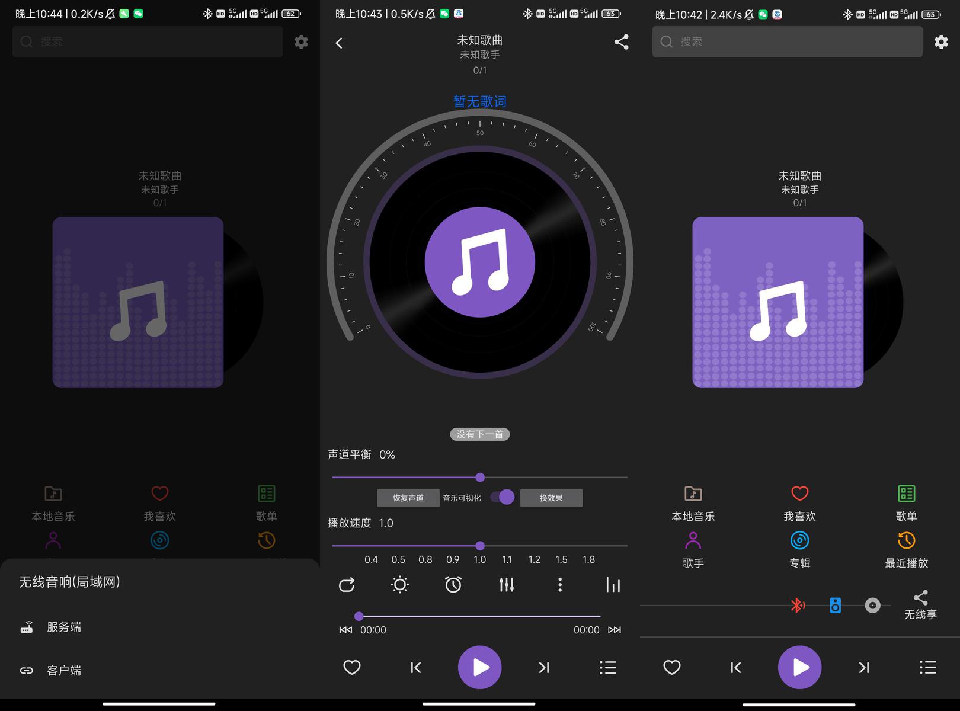Select 客户端 in the wireless speaker sheet
960x711 pixels.
[x=64, y=670]
